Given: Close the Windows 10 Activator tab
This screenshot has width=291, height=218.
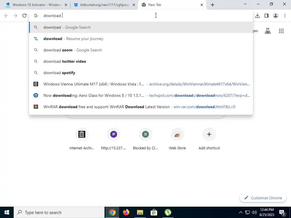Looking at the screenshot, I should 66,5.
